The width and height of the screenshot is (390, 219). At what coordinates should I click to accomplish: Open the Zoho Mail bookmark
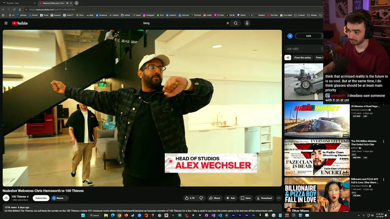point(286,15)
